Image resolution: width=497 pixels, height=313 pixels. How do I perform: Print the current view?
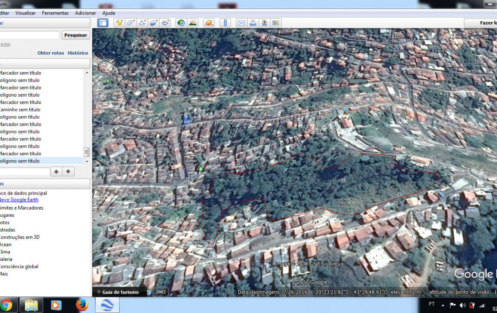253,23
